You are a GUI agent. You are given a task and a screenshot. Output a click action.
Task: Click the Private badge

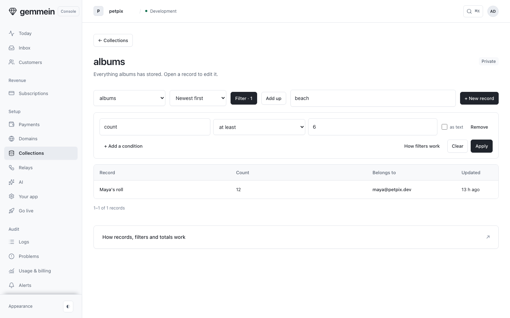[488, 61]
